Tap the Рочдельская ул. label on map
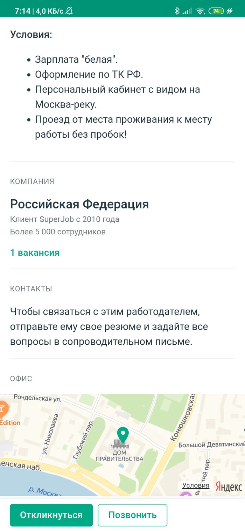245x531 pixels. [x=37, y=398]
